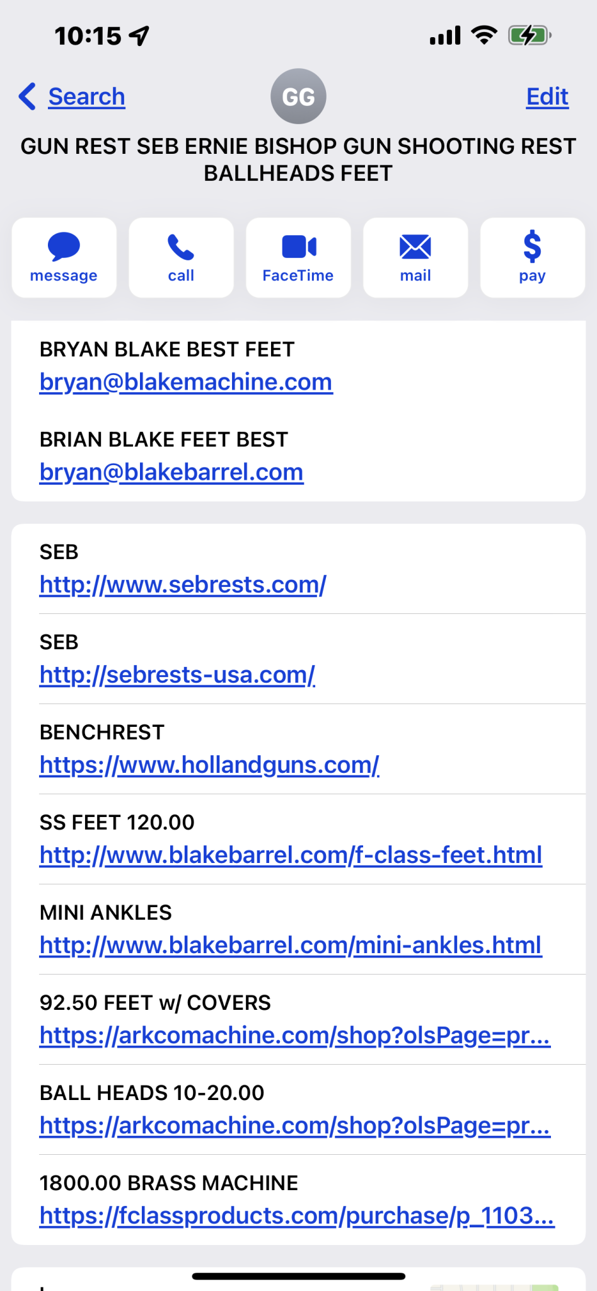Tap the back chevron arrow

[27, 96]
